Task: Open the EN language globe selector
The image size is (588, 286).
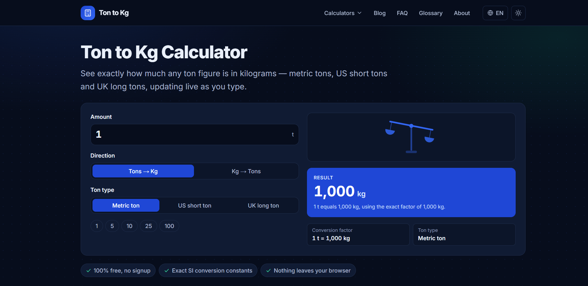Action: 495,13
